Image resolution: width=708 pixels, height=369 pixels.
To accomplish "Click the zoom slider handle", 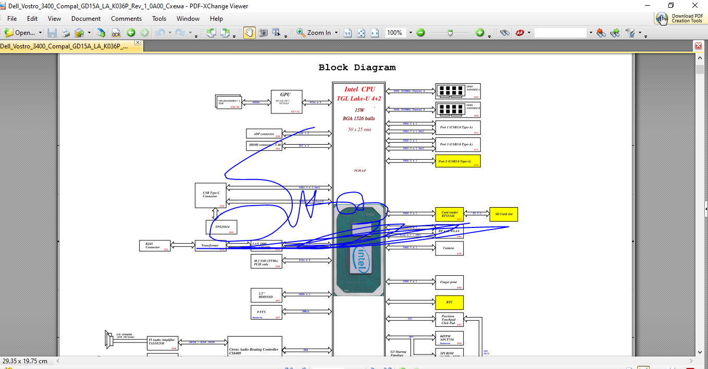I will [x=450, y=33].
